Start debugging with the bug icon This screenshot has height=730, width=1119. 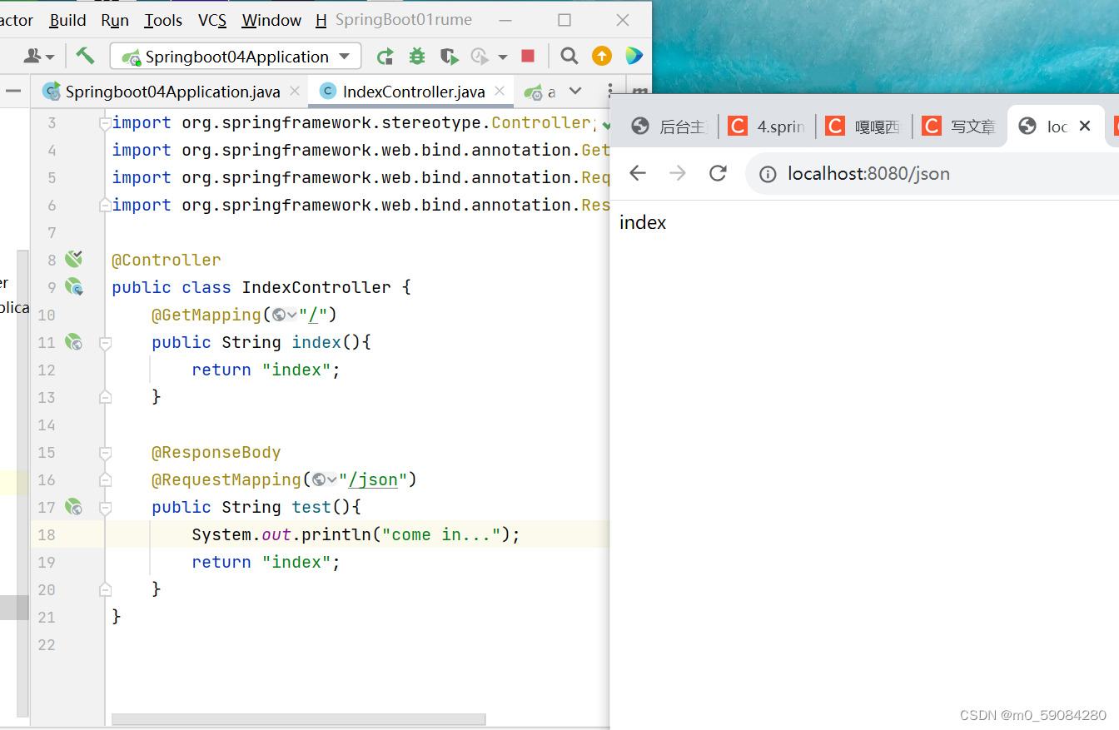416,56
